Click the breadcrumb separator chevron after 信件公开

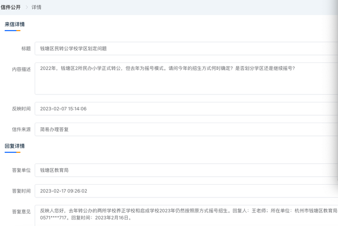click(27, 8)
